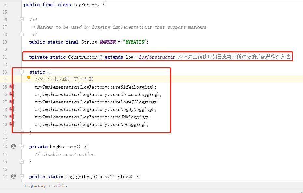The image size is (303, 193).
Task: Click the lambda gutter icon on line 37
Action: (12, 102)
